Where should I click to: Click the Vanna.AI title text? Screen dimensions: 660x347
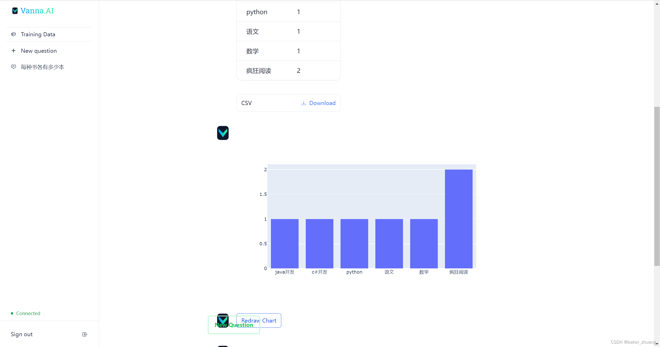click(x=37, y=11)
